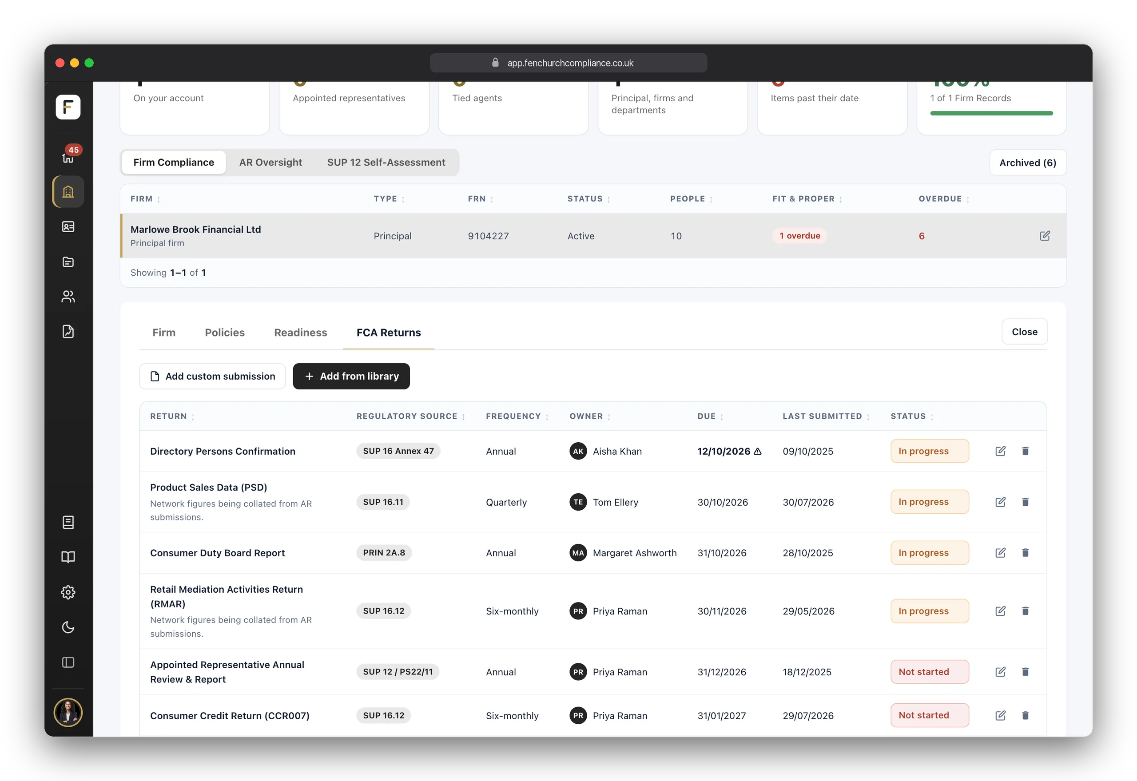Open the user profile avatar
Viewport: 1137px width, 781px height.
point(68,712)
